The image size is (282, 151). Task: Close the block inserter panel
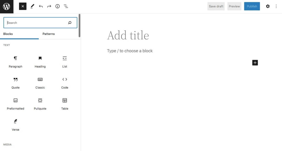23,6
